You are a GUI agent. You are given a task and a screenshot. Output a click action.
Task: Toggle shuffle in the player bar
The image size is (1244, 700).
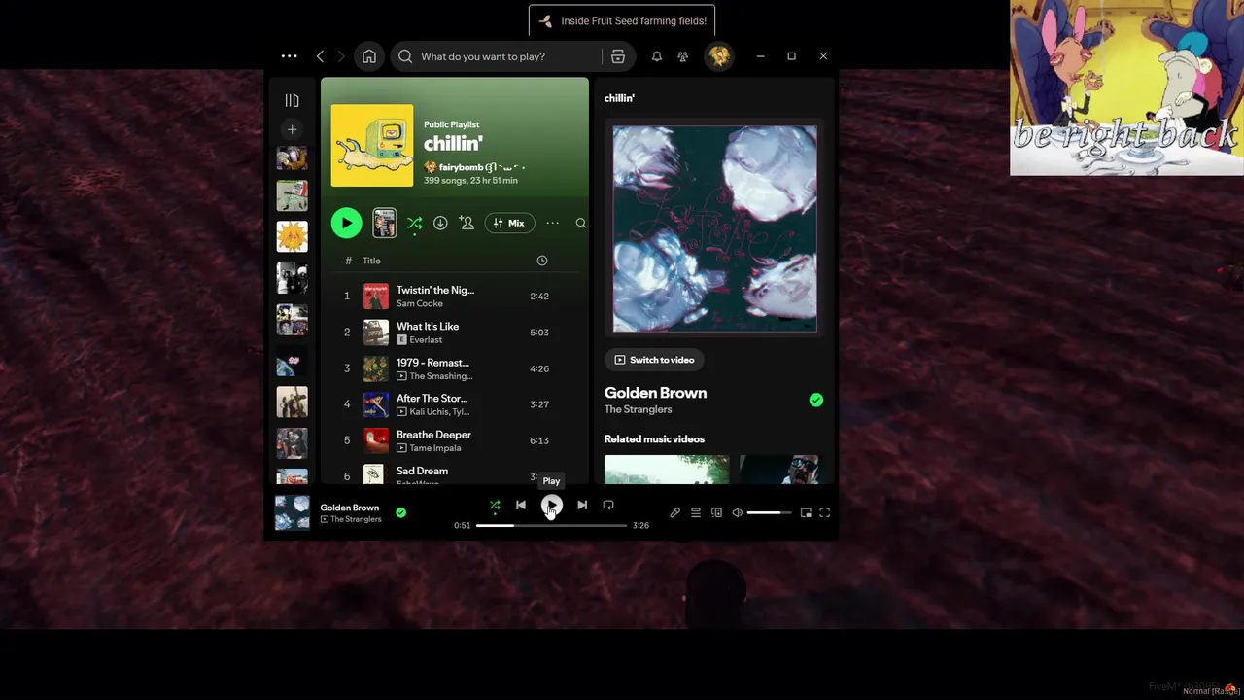[x=495, y=506]
